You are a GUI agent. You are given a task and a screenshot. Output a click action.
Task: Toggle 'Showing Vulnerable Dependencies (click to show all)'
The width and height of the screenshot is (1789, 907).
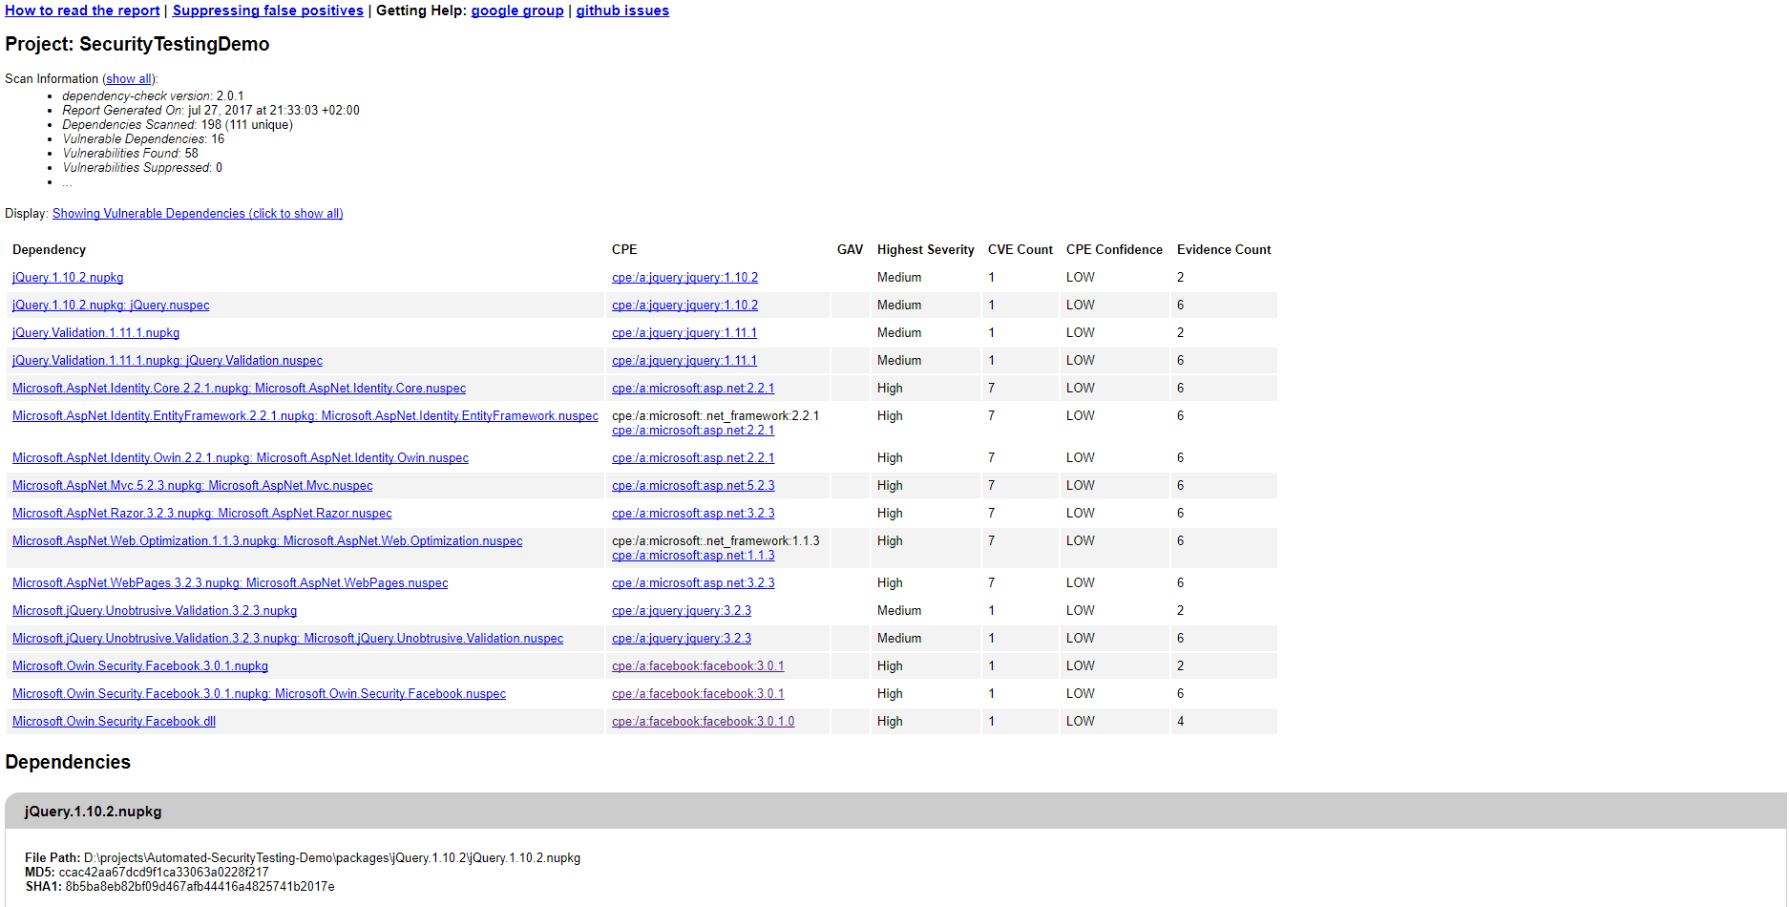pos(198,214)
